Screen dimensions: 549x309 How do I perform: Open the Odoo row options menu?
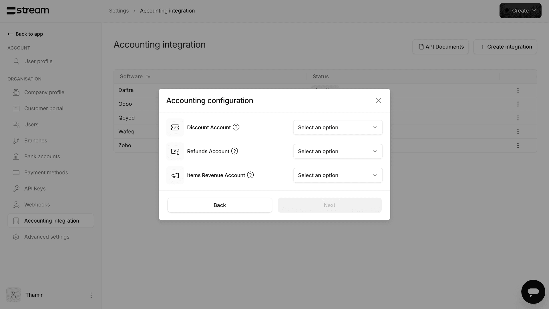click(518, 104)
